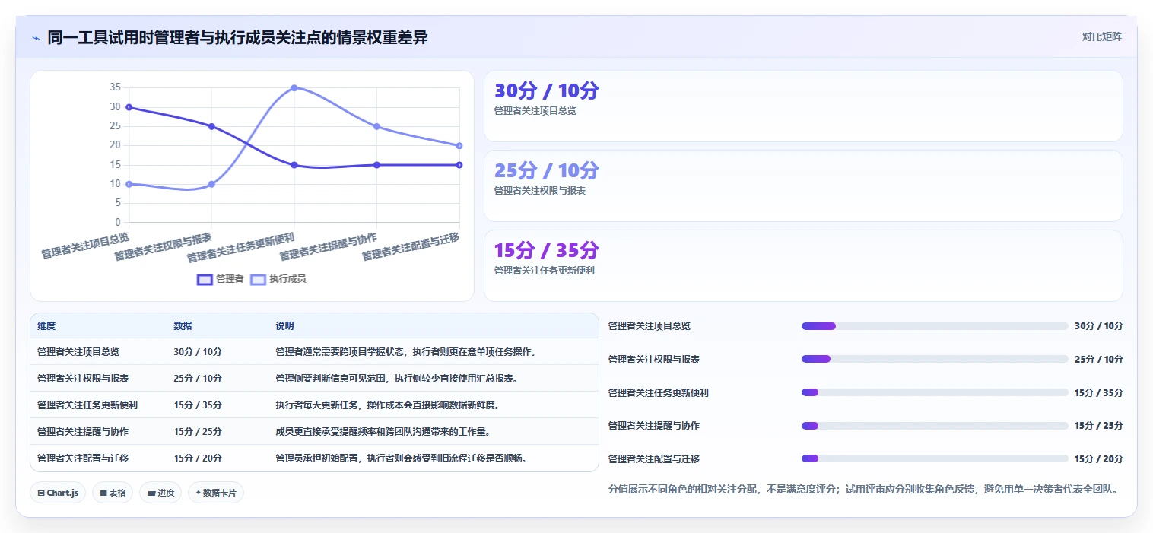Select the 25分 / 10分 data card
This screenshot has width=1153, height=533.
click(803, 186)
